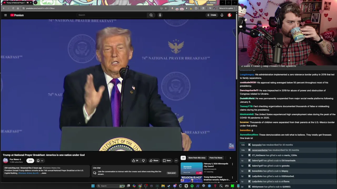Open Minneapolis City Council live thumbnail
337x189 pixels.
tap(192, 169)
